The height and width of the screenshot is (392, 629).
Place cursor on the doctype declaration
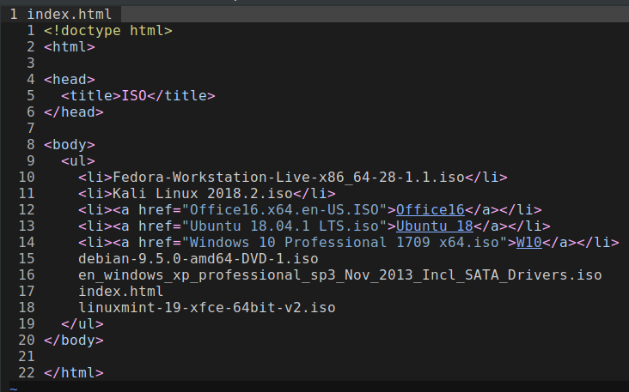pos(108,30)
